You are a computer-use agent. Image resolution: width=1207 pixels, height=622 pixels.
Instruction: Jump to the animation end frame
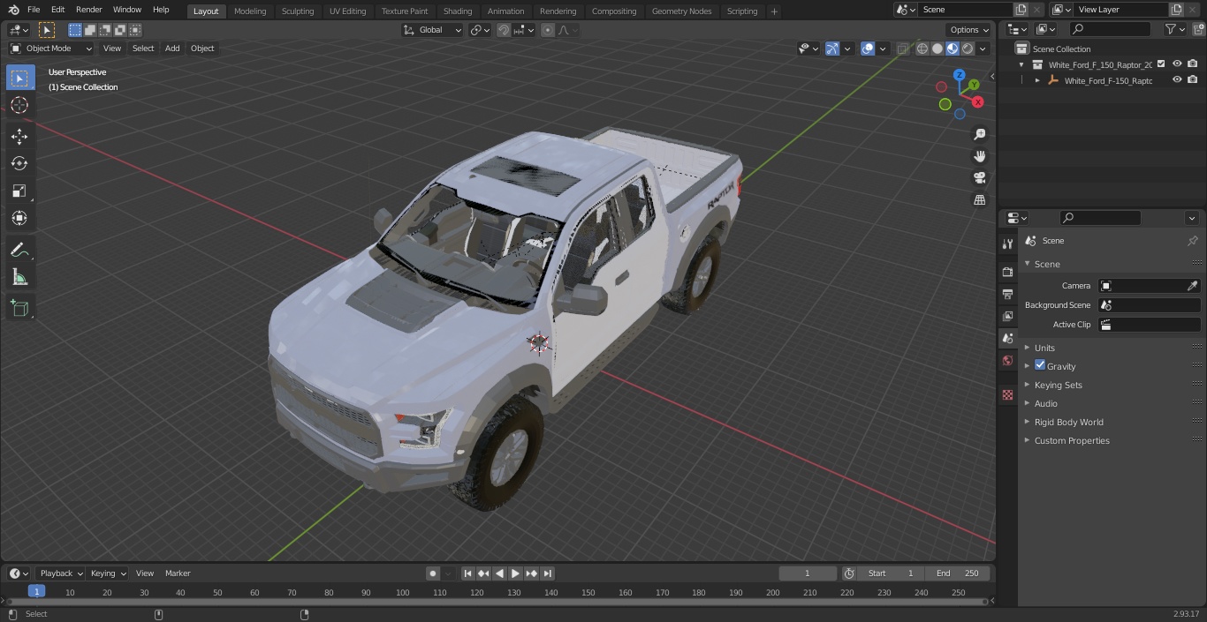coord(547,573)
